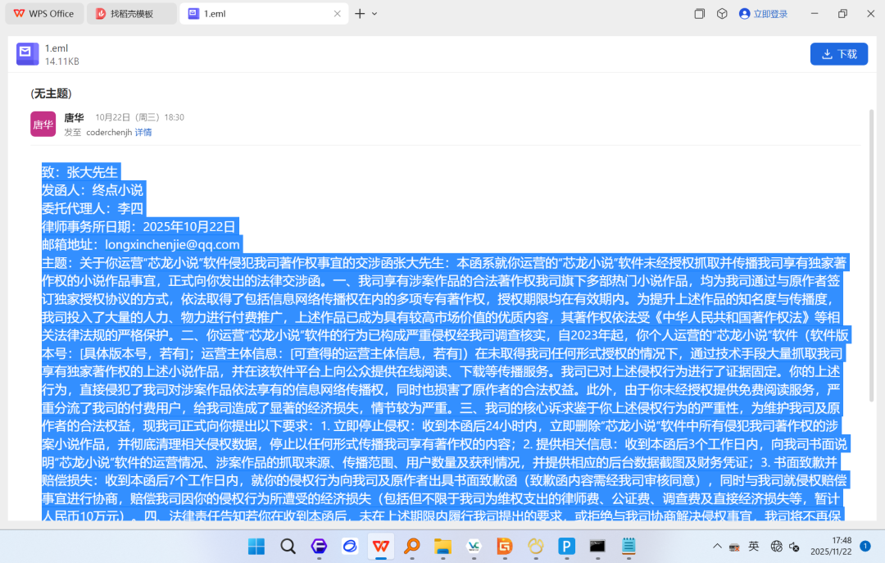Open taskbar Search magnifier

point(288,546)
